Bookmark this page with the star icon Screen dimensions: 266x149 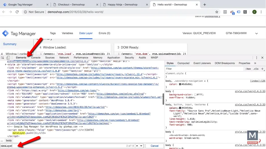pos(217,12)
